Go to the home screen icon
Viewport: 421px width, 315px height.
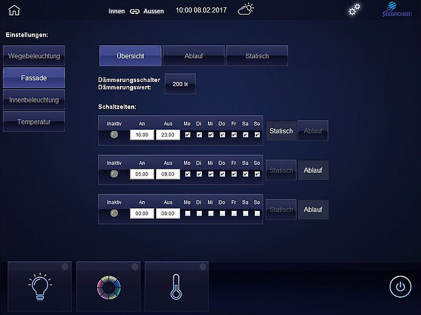14,11
